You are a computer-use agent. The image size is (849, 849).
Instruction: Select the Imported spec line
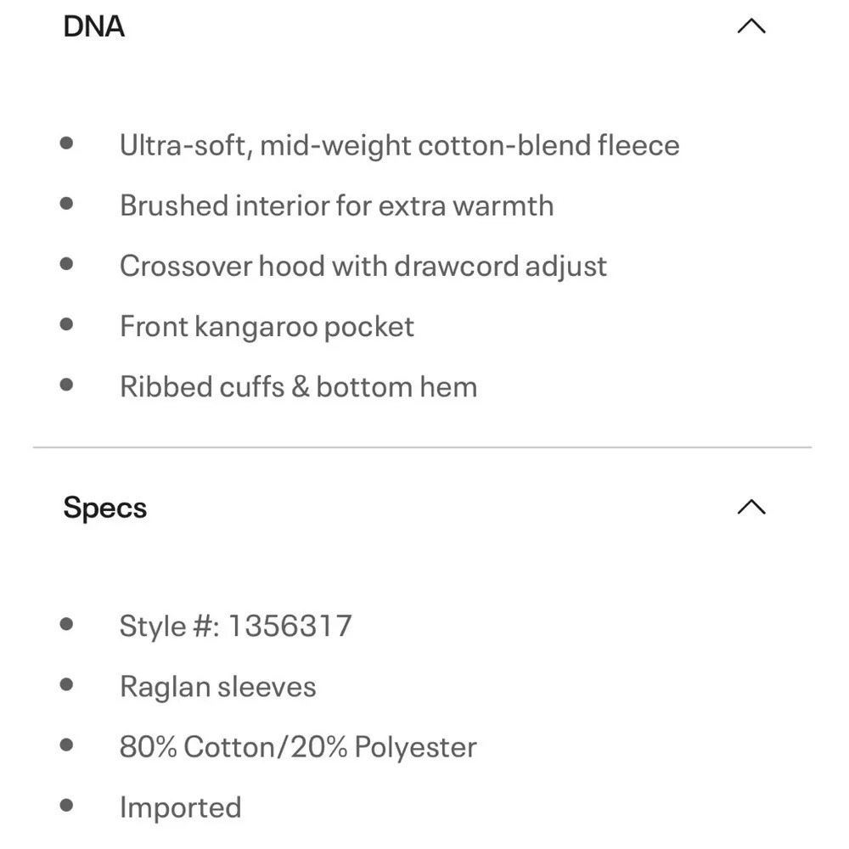(180, 807)
